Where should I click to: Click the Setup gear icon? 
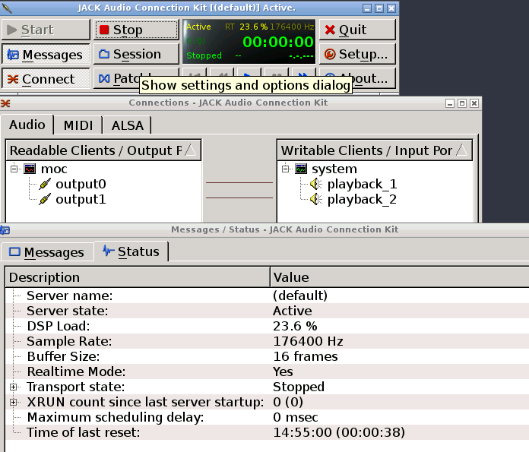tap(330, 54)
